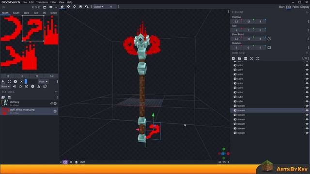310x174 pixels.
Task: Click the viewport camera icon at bottom
Action: click(x=65, y=162)
